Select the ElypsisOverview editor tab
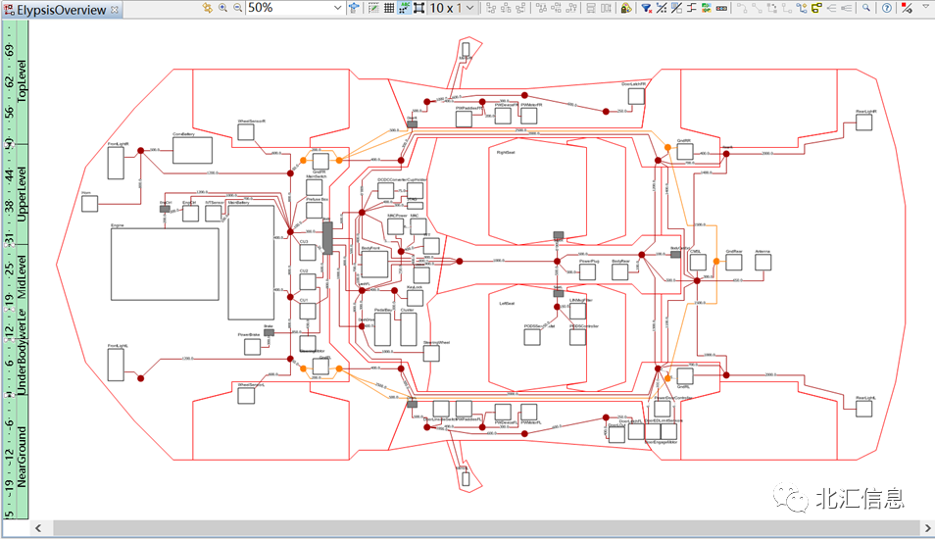The height and width of the screenshot is (539, 935). point(61,10)
